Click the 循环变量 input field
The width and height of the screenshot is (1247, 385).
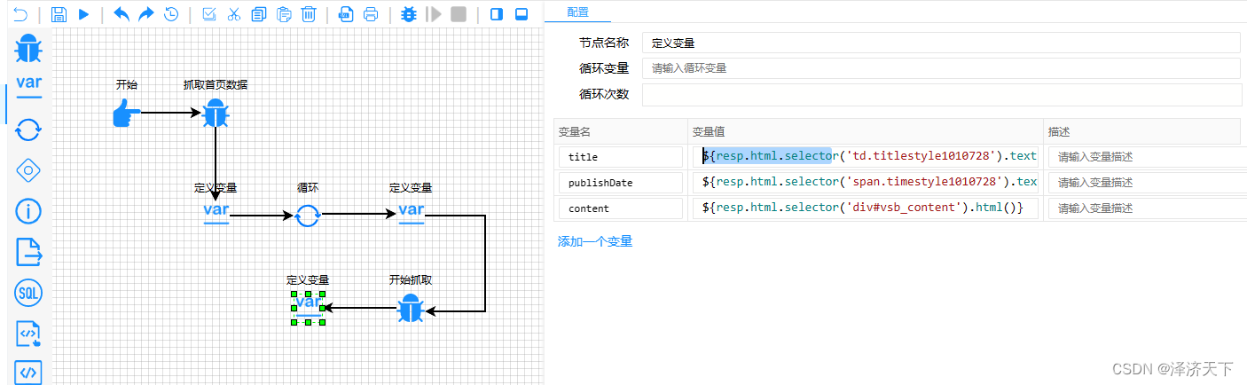(941, 68)
